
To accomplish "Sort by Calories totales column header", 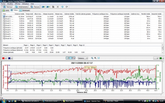I will click(69, 14).
